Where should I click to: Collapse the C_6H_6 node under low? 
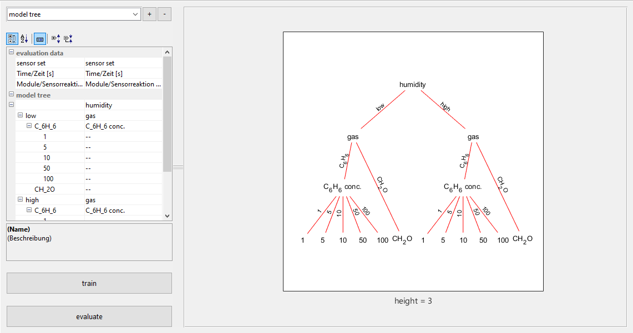[x=29, y=126]
